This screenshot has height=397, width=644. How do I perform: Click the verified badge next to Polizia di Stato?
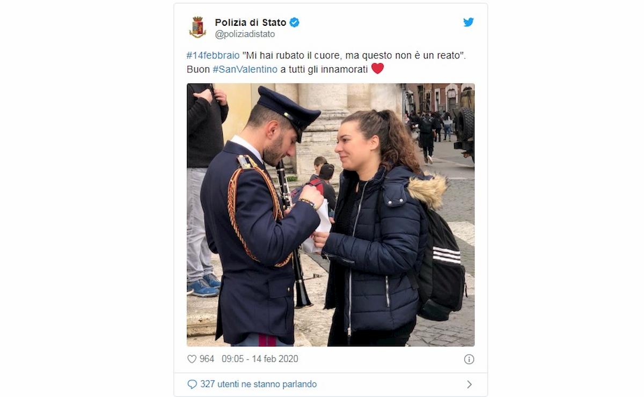pos(295,23)
